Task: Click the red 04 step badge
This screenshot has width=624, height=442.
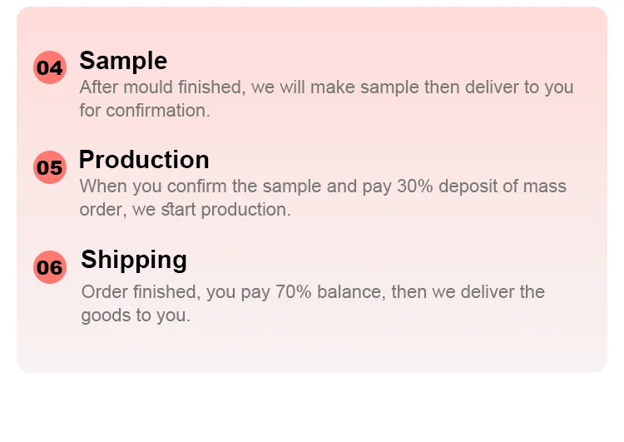Action: [50, 67]
